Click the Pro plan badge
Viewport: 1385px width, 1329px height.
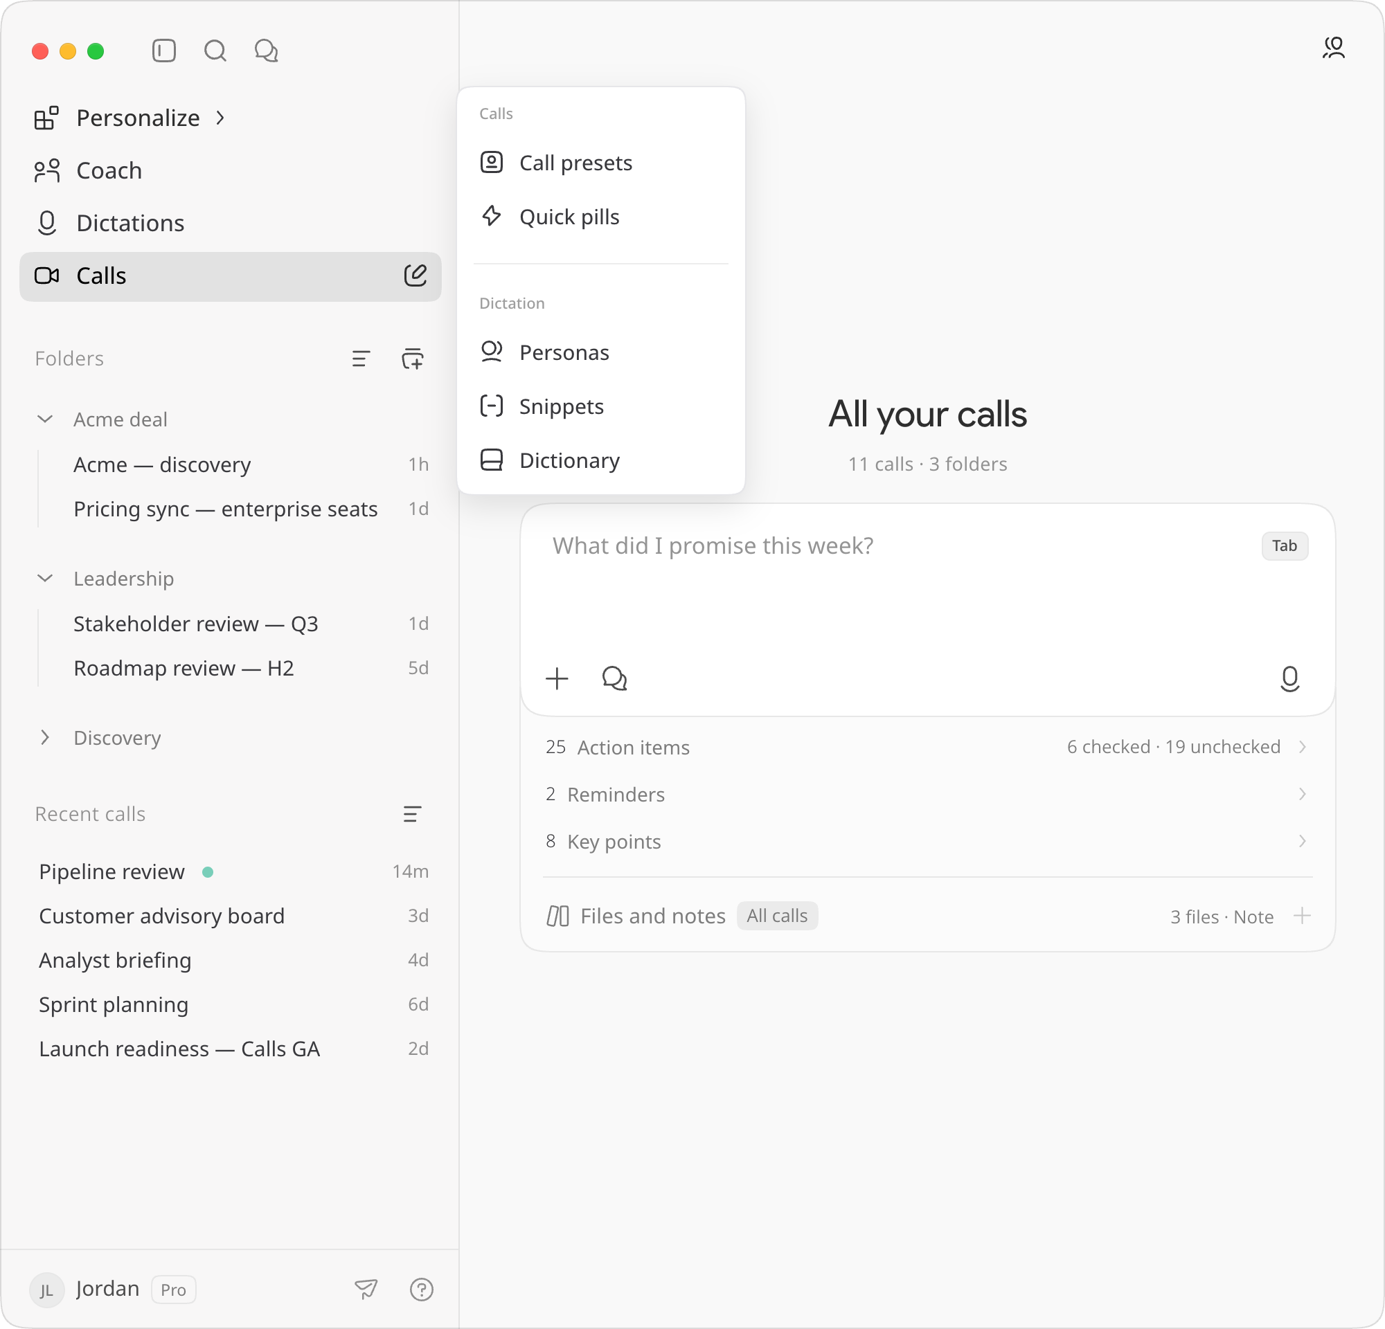point(173,1290)
